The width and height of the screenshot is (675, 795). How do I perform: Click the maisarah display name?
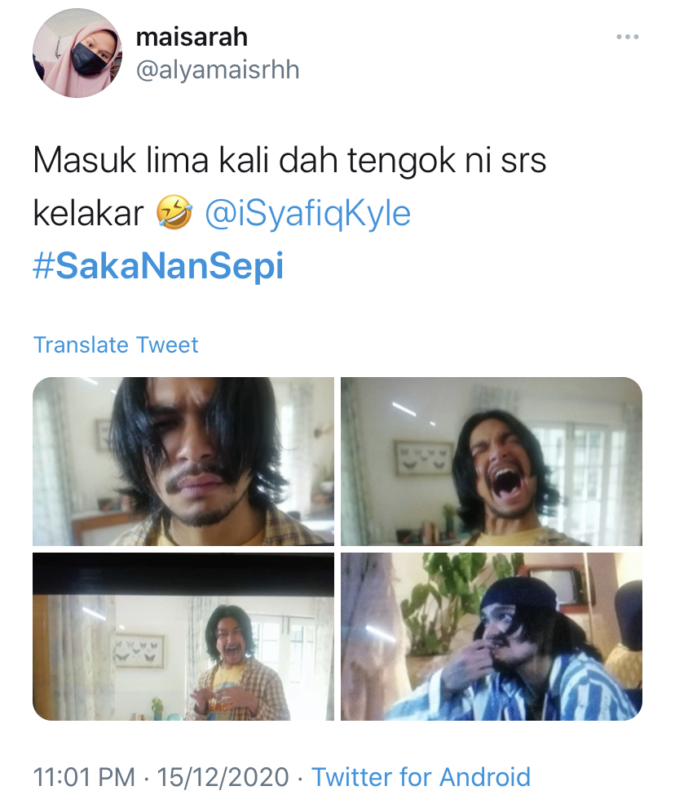[x=192, y=37]
